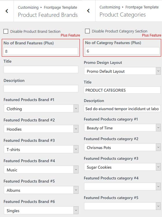Screen dimensions: 162x217
Task: Click the PRODUCT CATEGORIES title field
Action: [x=122, y=90]
